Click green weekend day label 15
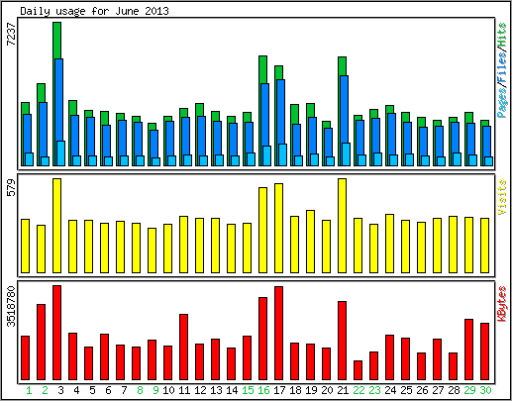 pos(248,390)
